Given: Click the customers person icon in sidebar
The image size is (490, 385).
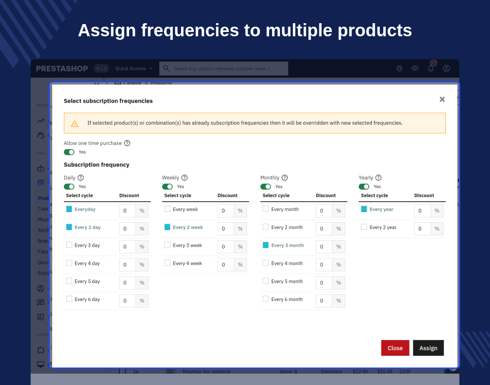Looking at the screenshot, I should [41, 288].
